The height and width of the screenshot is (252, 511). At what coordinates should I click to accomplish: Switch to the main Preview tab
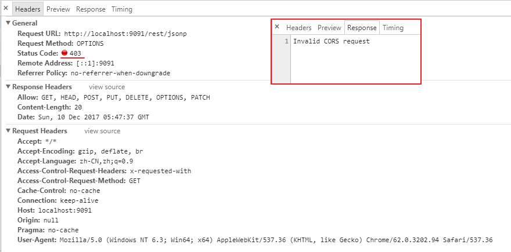coord(58,9)
